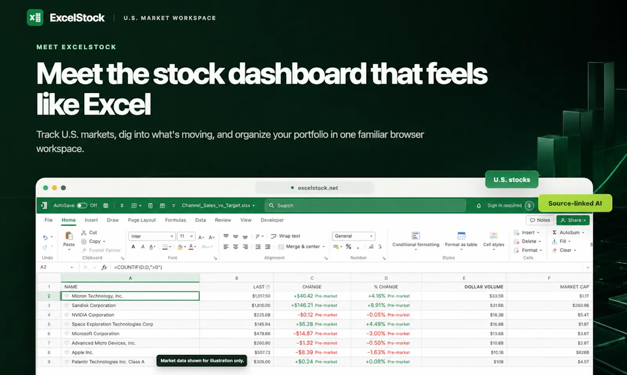
Task: Open the Inter font name dropdown
Action: tap(152, 236)
